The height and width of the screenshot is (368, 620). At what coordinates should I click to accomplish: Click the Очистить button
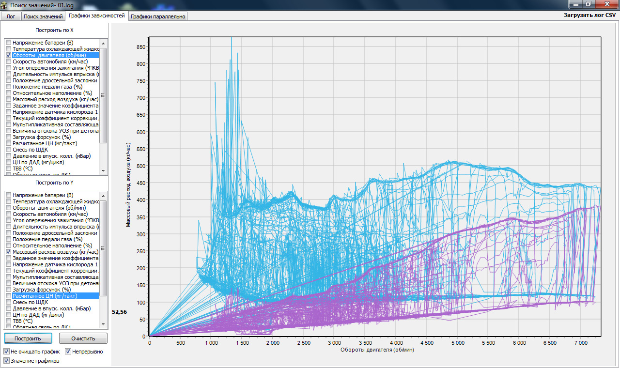(x=83, y=338)
